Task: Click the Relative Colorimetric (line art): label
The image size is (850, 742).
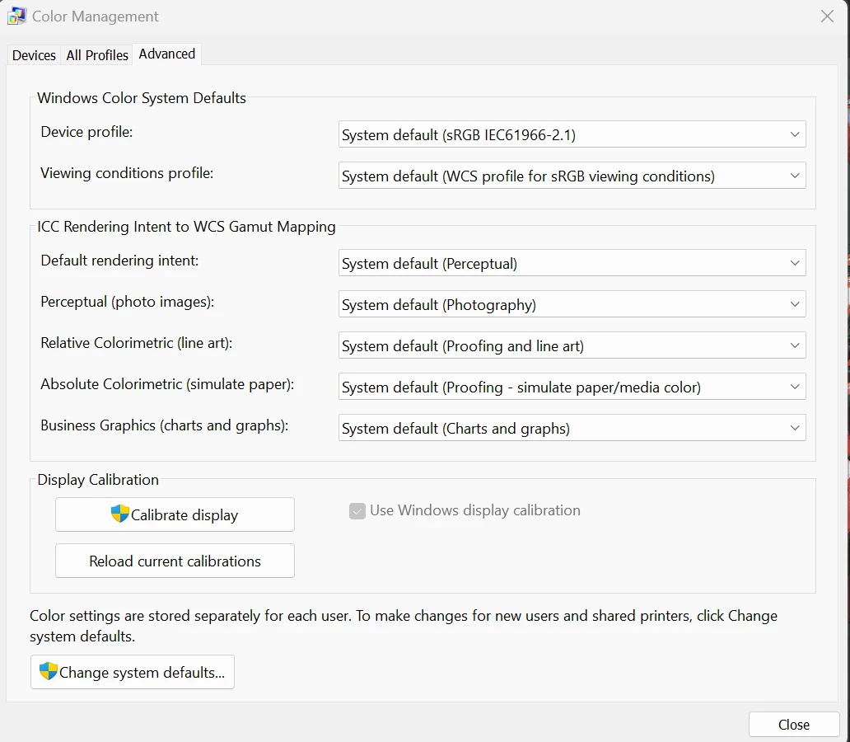Action: 137,343
